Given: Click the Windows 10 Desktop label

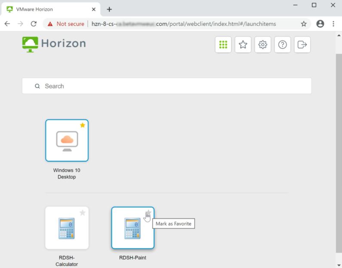Looking at the screenshot, I should pos(67,174).
